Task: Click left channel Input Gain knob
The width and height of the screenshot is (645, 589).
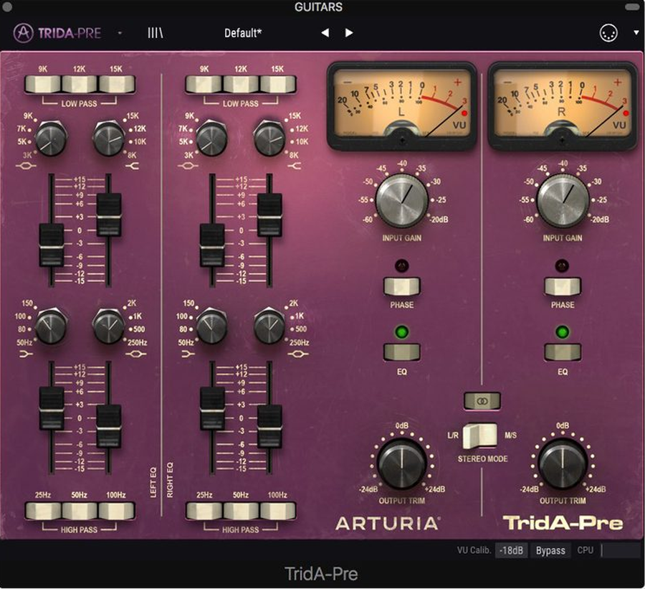Action: point(402,200)
